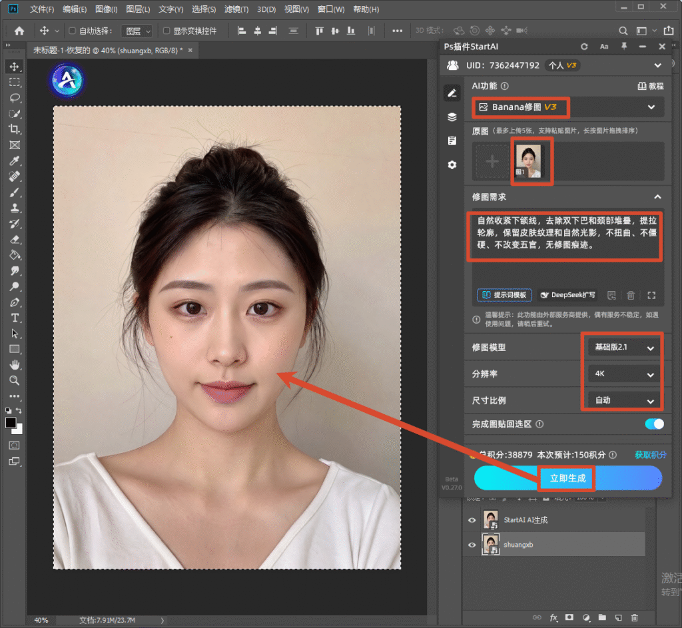Screen dimensions: 682x628
Task: Open the 获取积分 link
Action: [650, 455]
